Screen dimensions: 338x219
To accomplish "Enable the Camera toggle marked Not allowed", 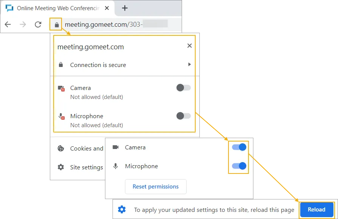I will pyautogui.click(x=184, y=88).
